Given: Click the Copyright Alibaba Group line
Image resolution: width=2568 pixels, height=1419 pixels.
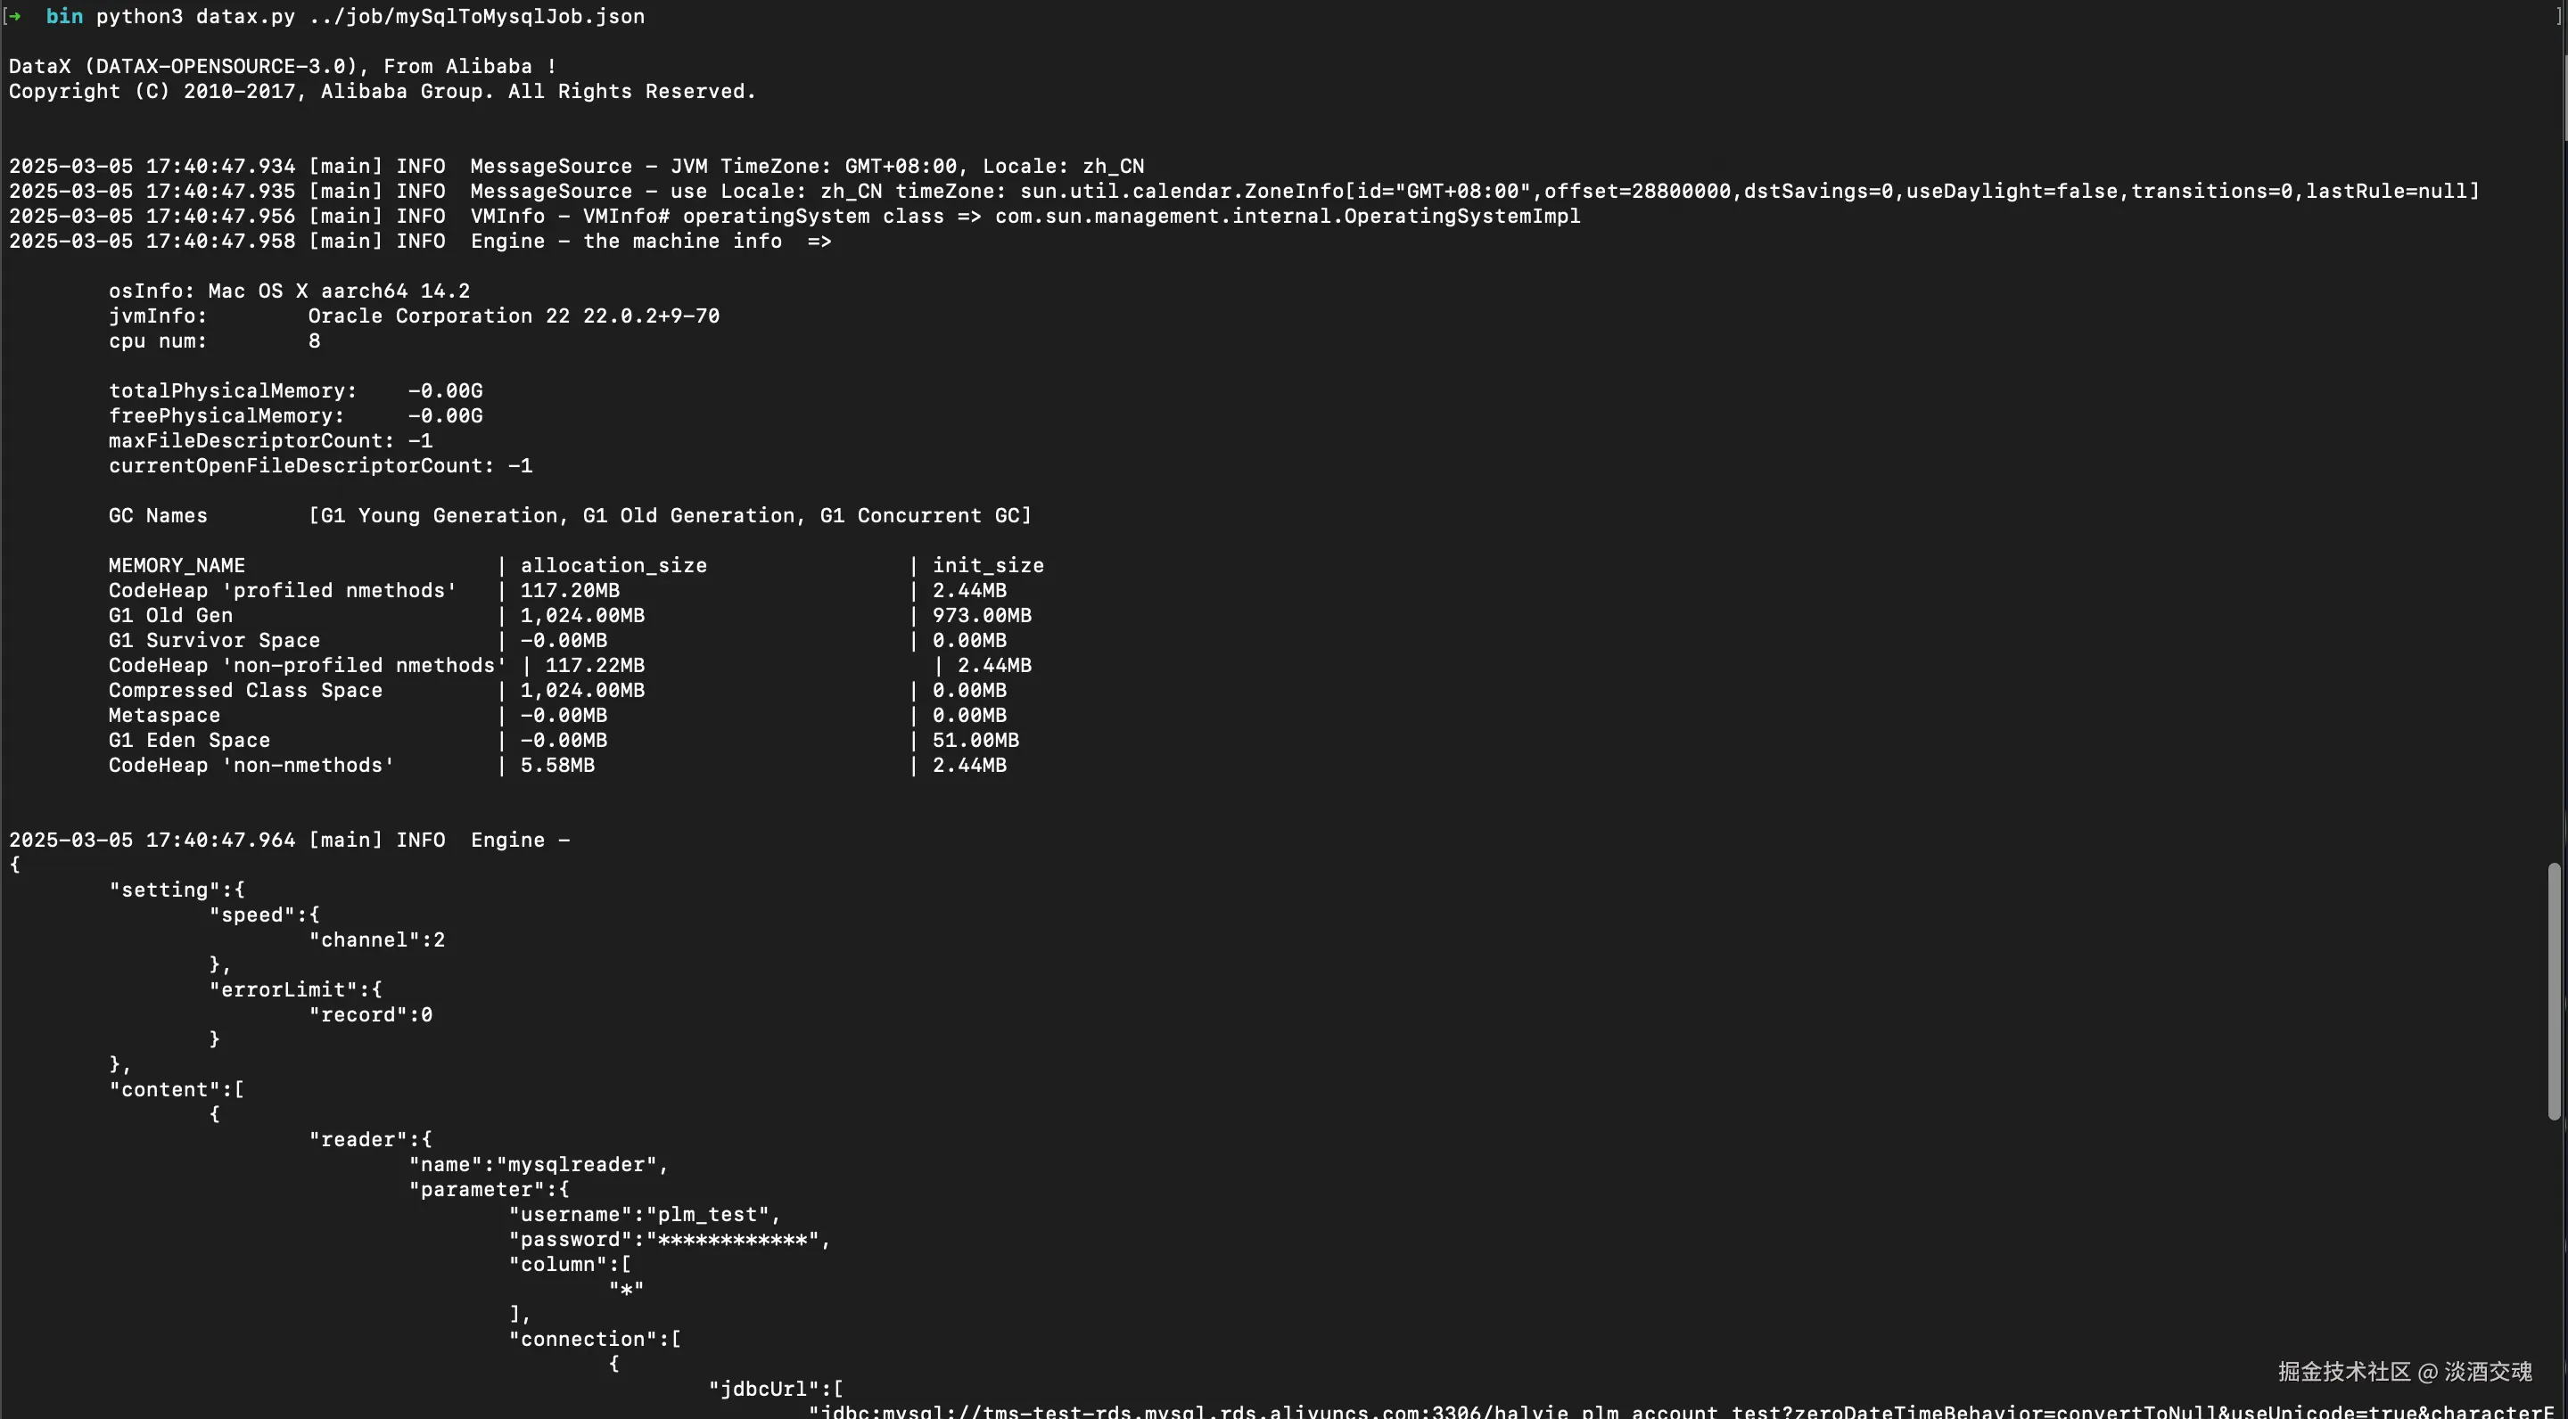Looking at the screenshot, I should coord(382,92).
